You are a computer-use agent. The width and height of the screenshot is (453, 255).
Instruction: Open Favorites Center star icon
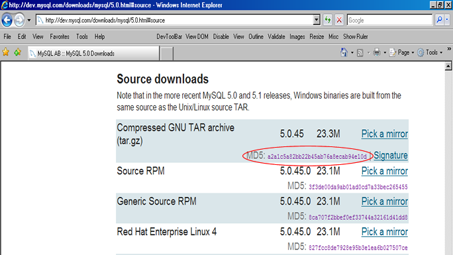5,52
